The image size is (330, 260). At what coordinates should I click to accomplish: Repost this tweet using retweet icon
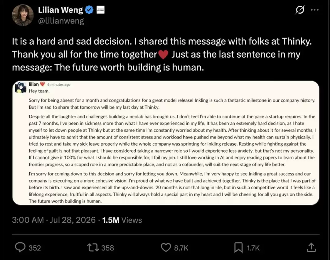coord(93,247)
